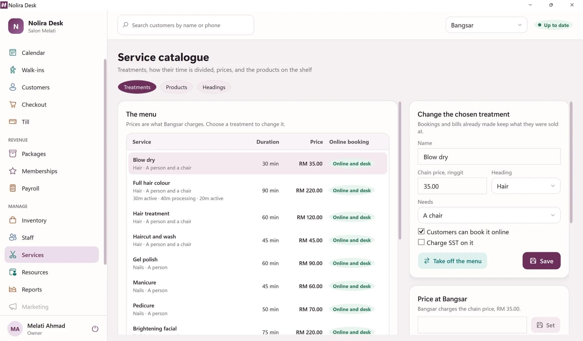583x341 pixels.
Task: Click the empty Price at Bangsar field
Action: coord(472,325)
